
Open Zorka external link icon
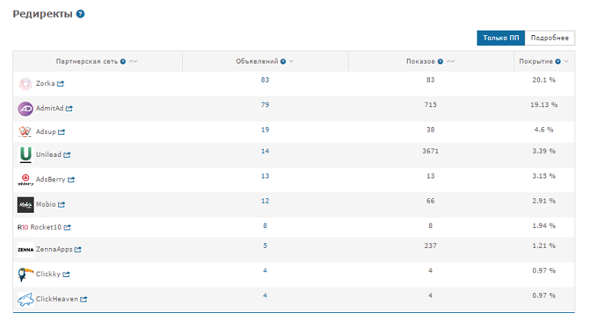coord(60,83)
